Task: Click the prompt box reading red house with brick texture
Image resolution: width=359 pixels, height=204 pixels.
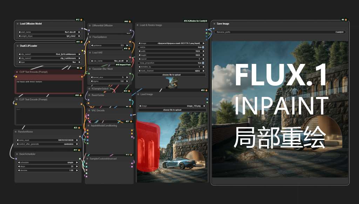Action: [49, 86]
